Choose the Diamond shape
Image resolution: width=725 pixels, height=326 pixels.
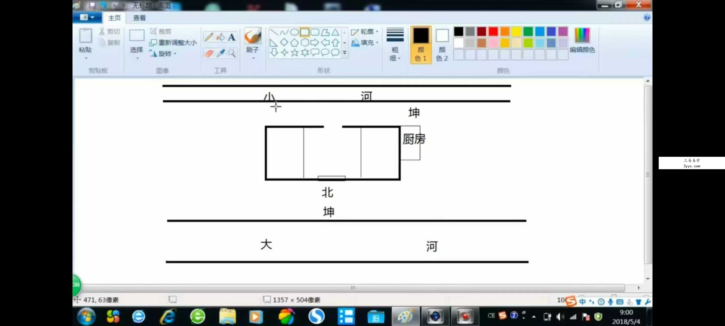point(284,42)
